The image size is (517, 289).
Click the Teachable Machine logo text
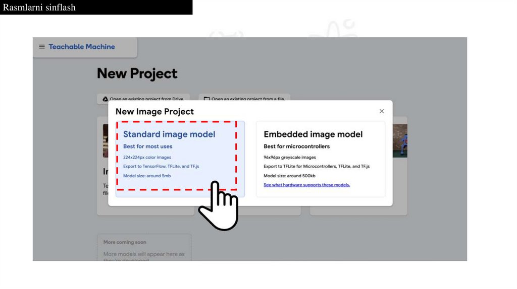(82, 47)
